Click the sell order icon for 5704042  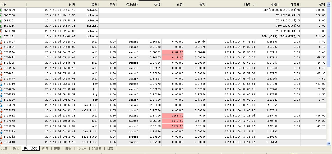pos(1,58)
